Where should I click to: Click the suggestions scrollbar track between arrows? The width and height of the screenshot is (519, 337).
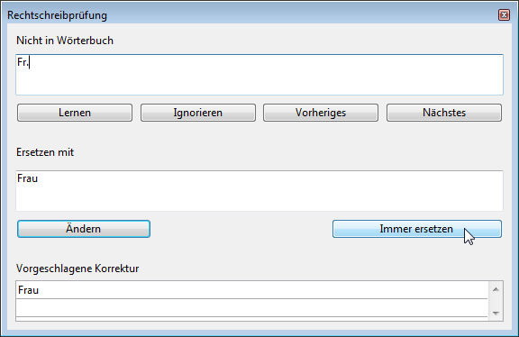496,302
